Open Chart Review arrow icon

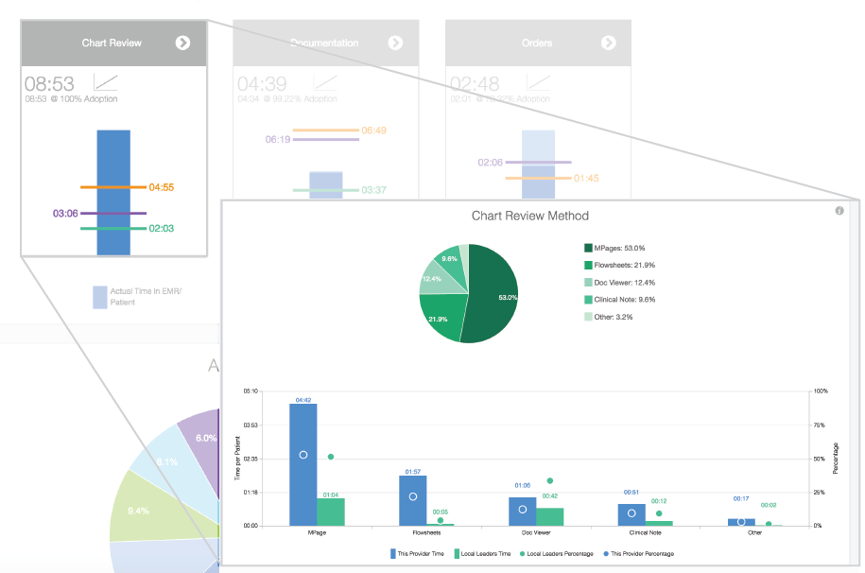pos(182,43)
